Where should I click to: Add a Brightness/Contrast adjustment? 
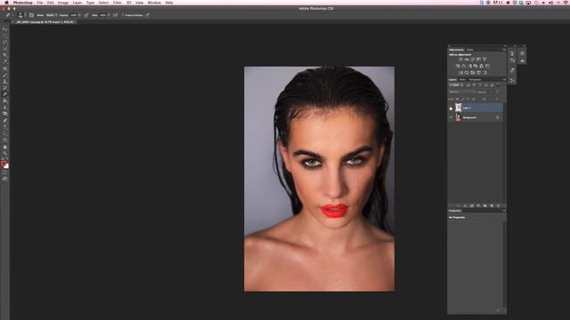[460, 60]
